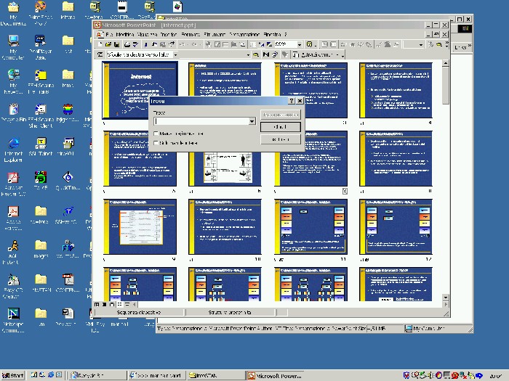
Task: Open the empty combo box on main toolbar right
Action: [x=421, y=45]
